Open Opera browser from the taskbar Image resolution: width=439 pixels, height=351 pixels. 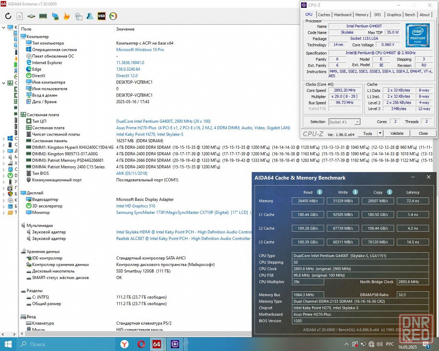click(141, 344)
